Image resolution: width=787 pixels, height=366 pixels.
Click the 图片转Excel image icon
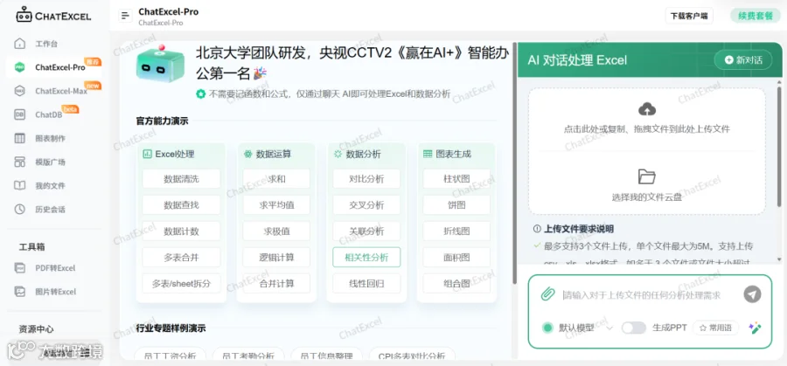coord(19,291)
